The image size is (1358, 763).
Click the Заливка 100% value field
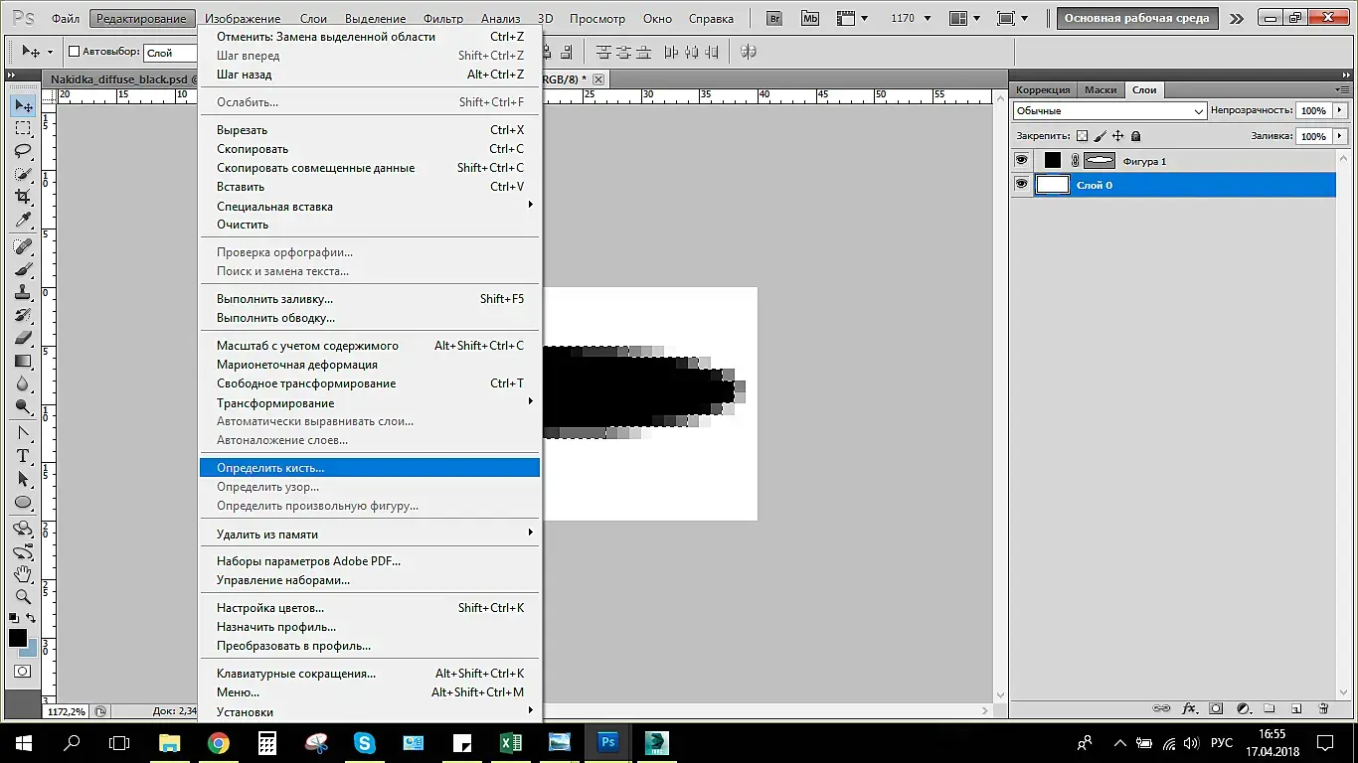pyautogui.click(x=1313, y=136)
